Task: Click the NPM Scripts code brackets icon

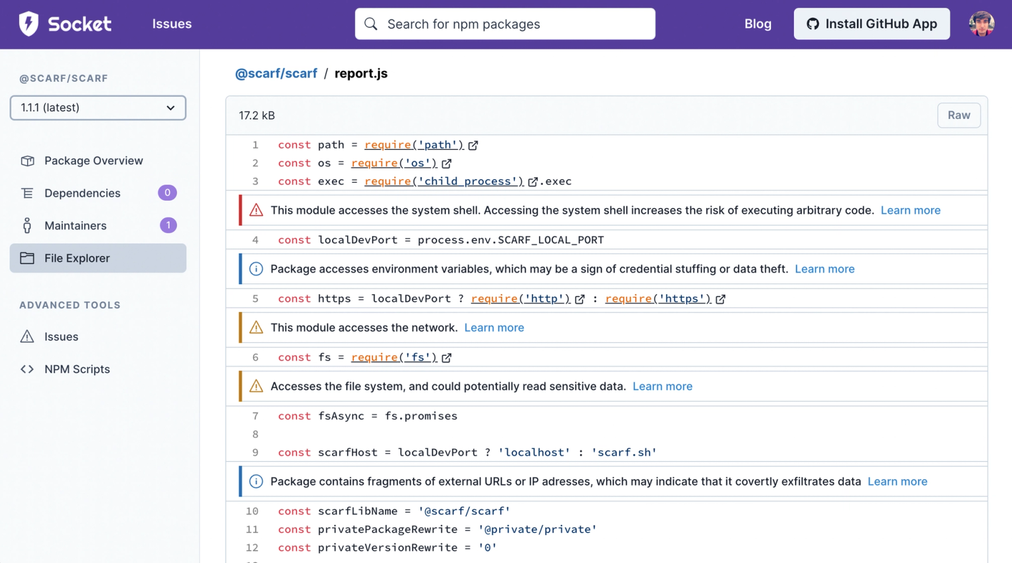Action: click(x=27, y=369)
